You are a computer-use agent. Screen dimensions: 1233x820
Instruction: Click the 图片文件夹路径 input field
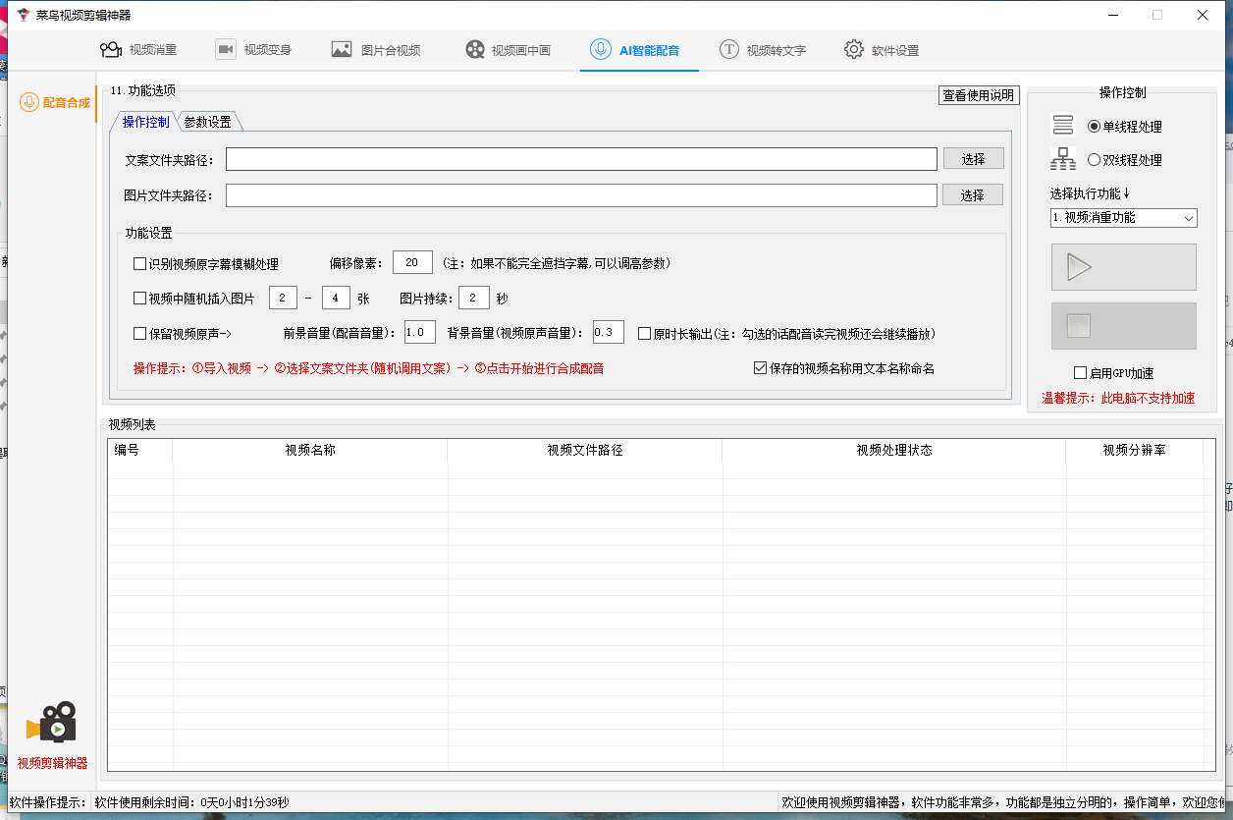581,195
